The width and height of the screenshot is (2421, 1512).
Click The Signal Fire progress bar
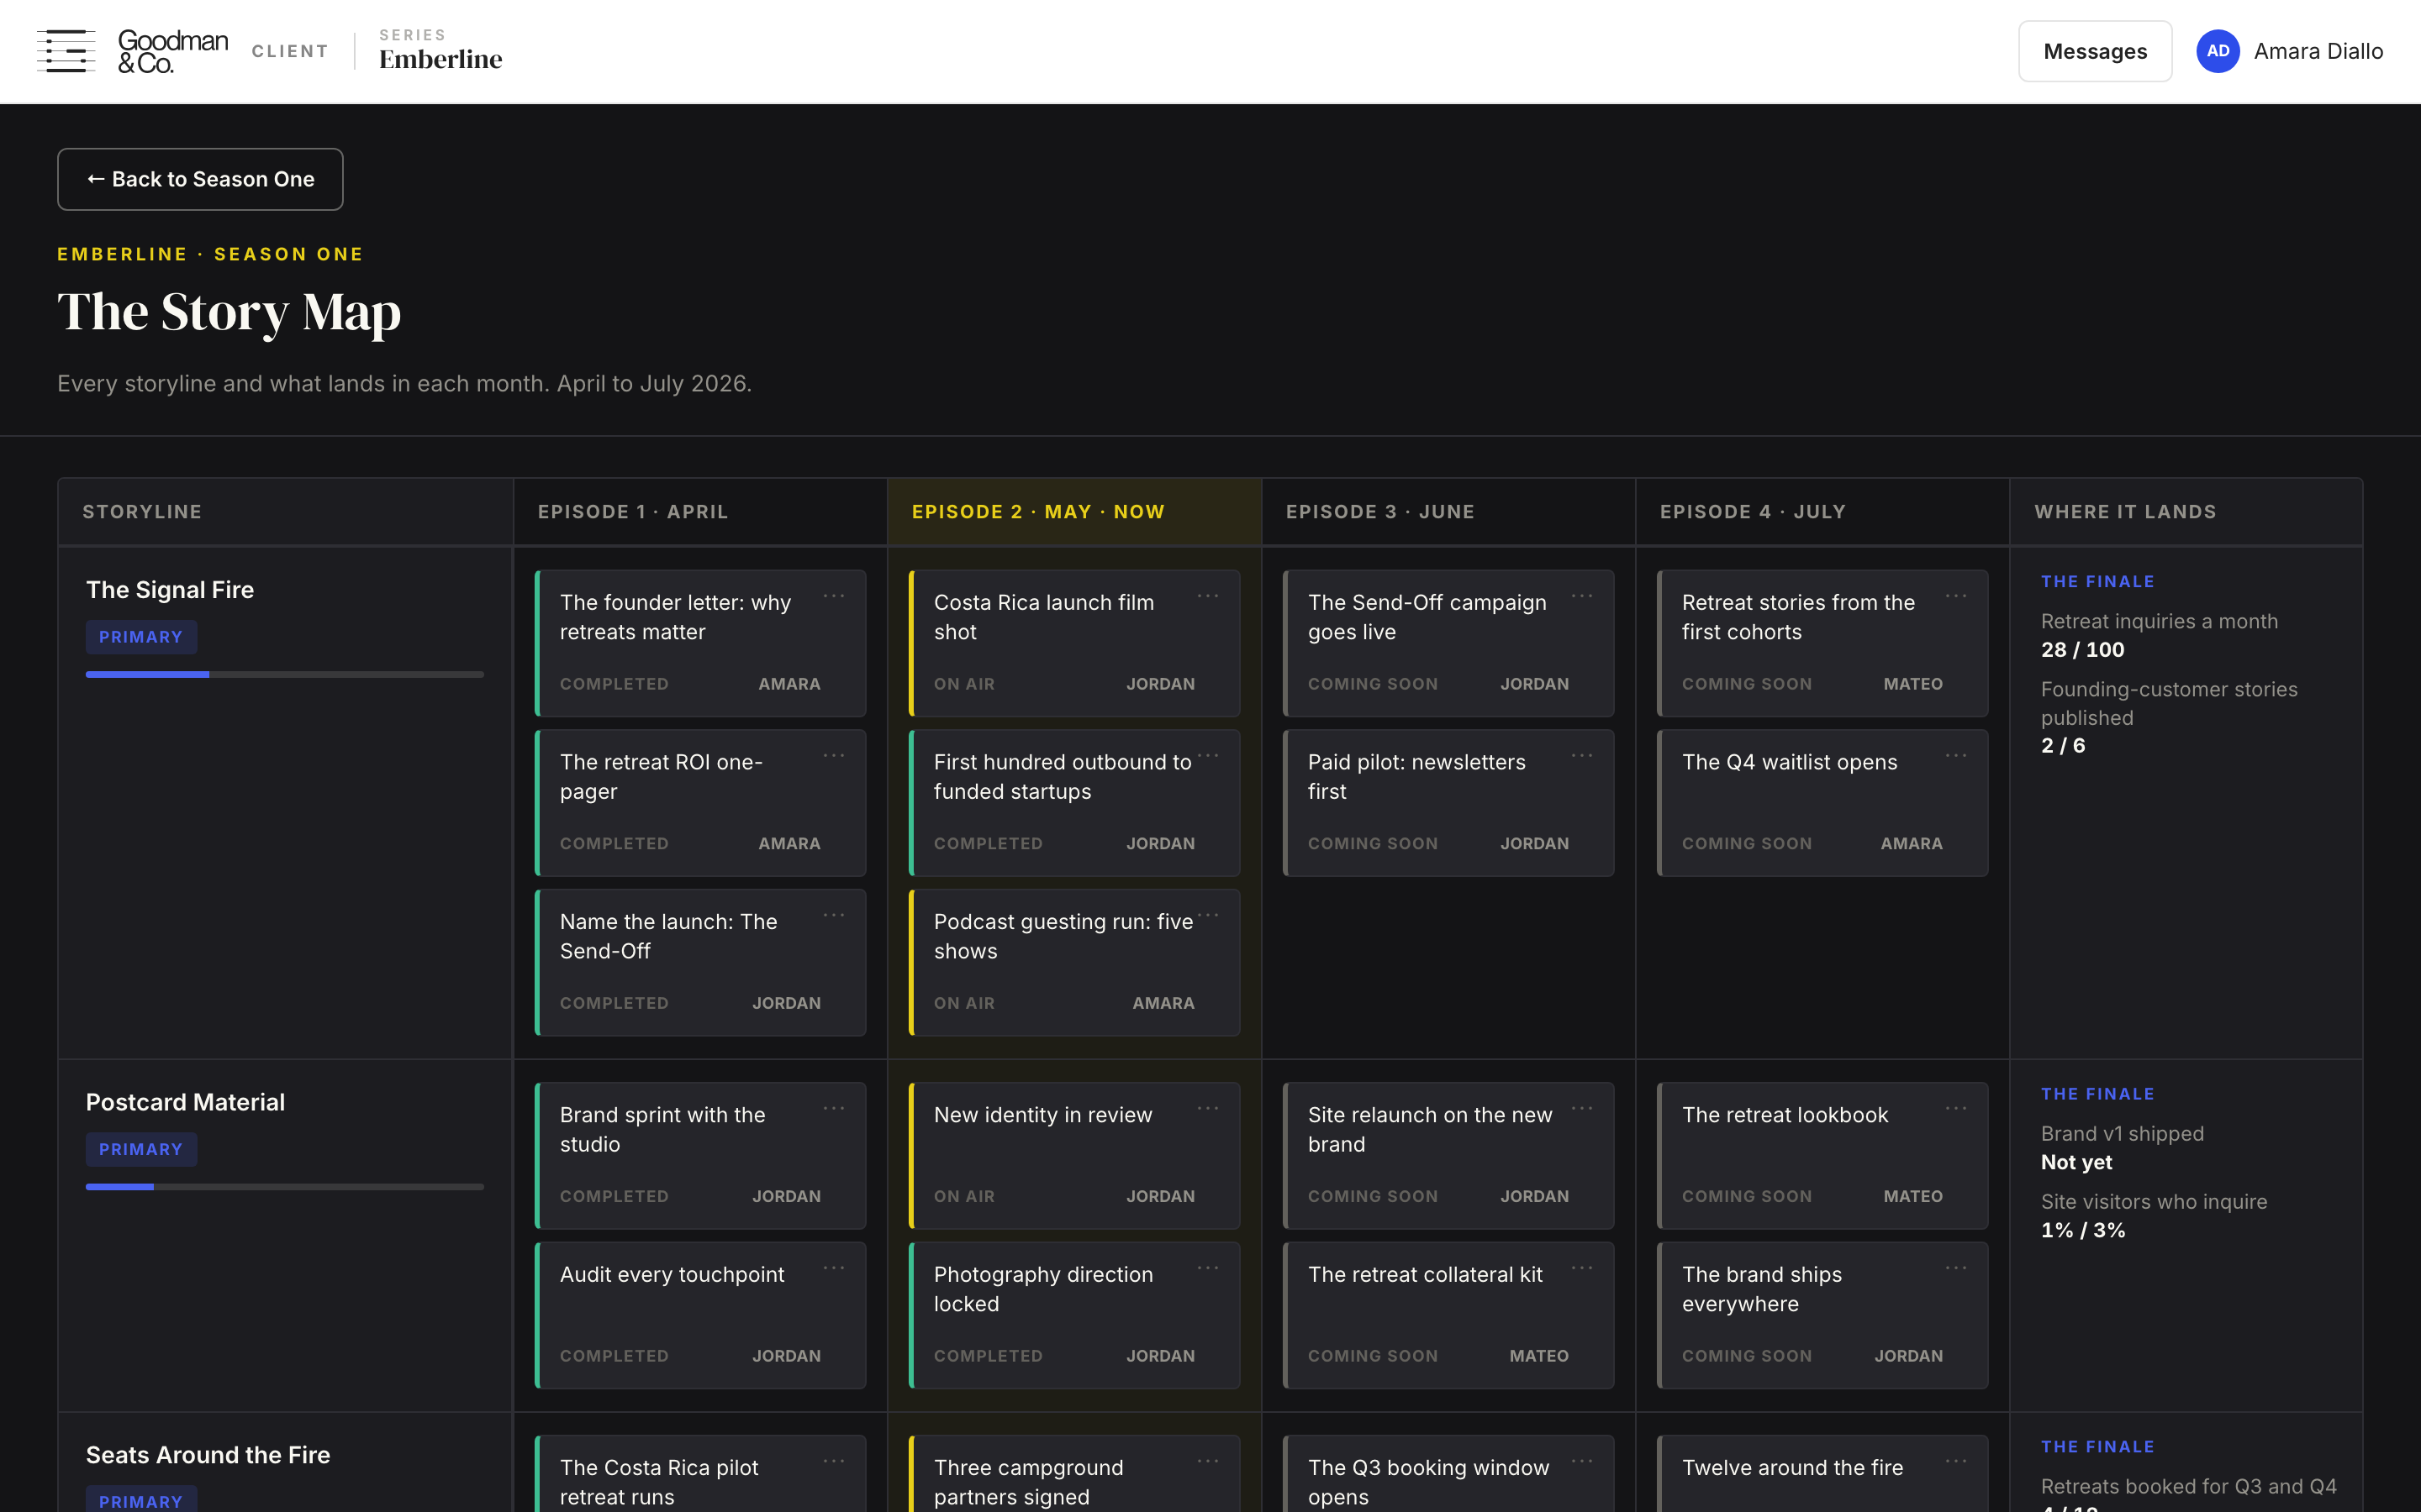coord(285,675)
